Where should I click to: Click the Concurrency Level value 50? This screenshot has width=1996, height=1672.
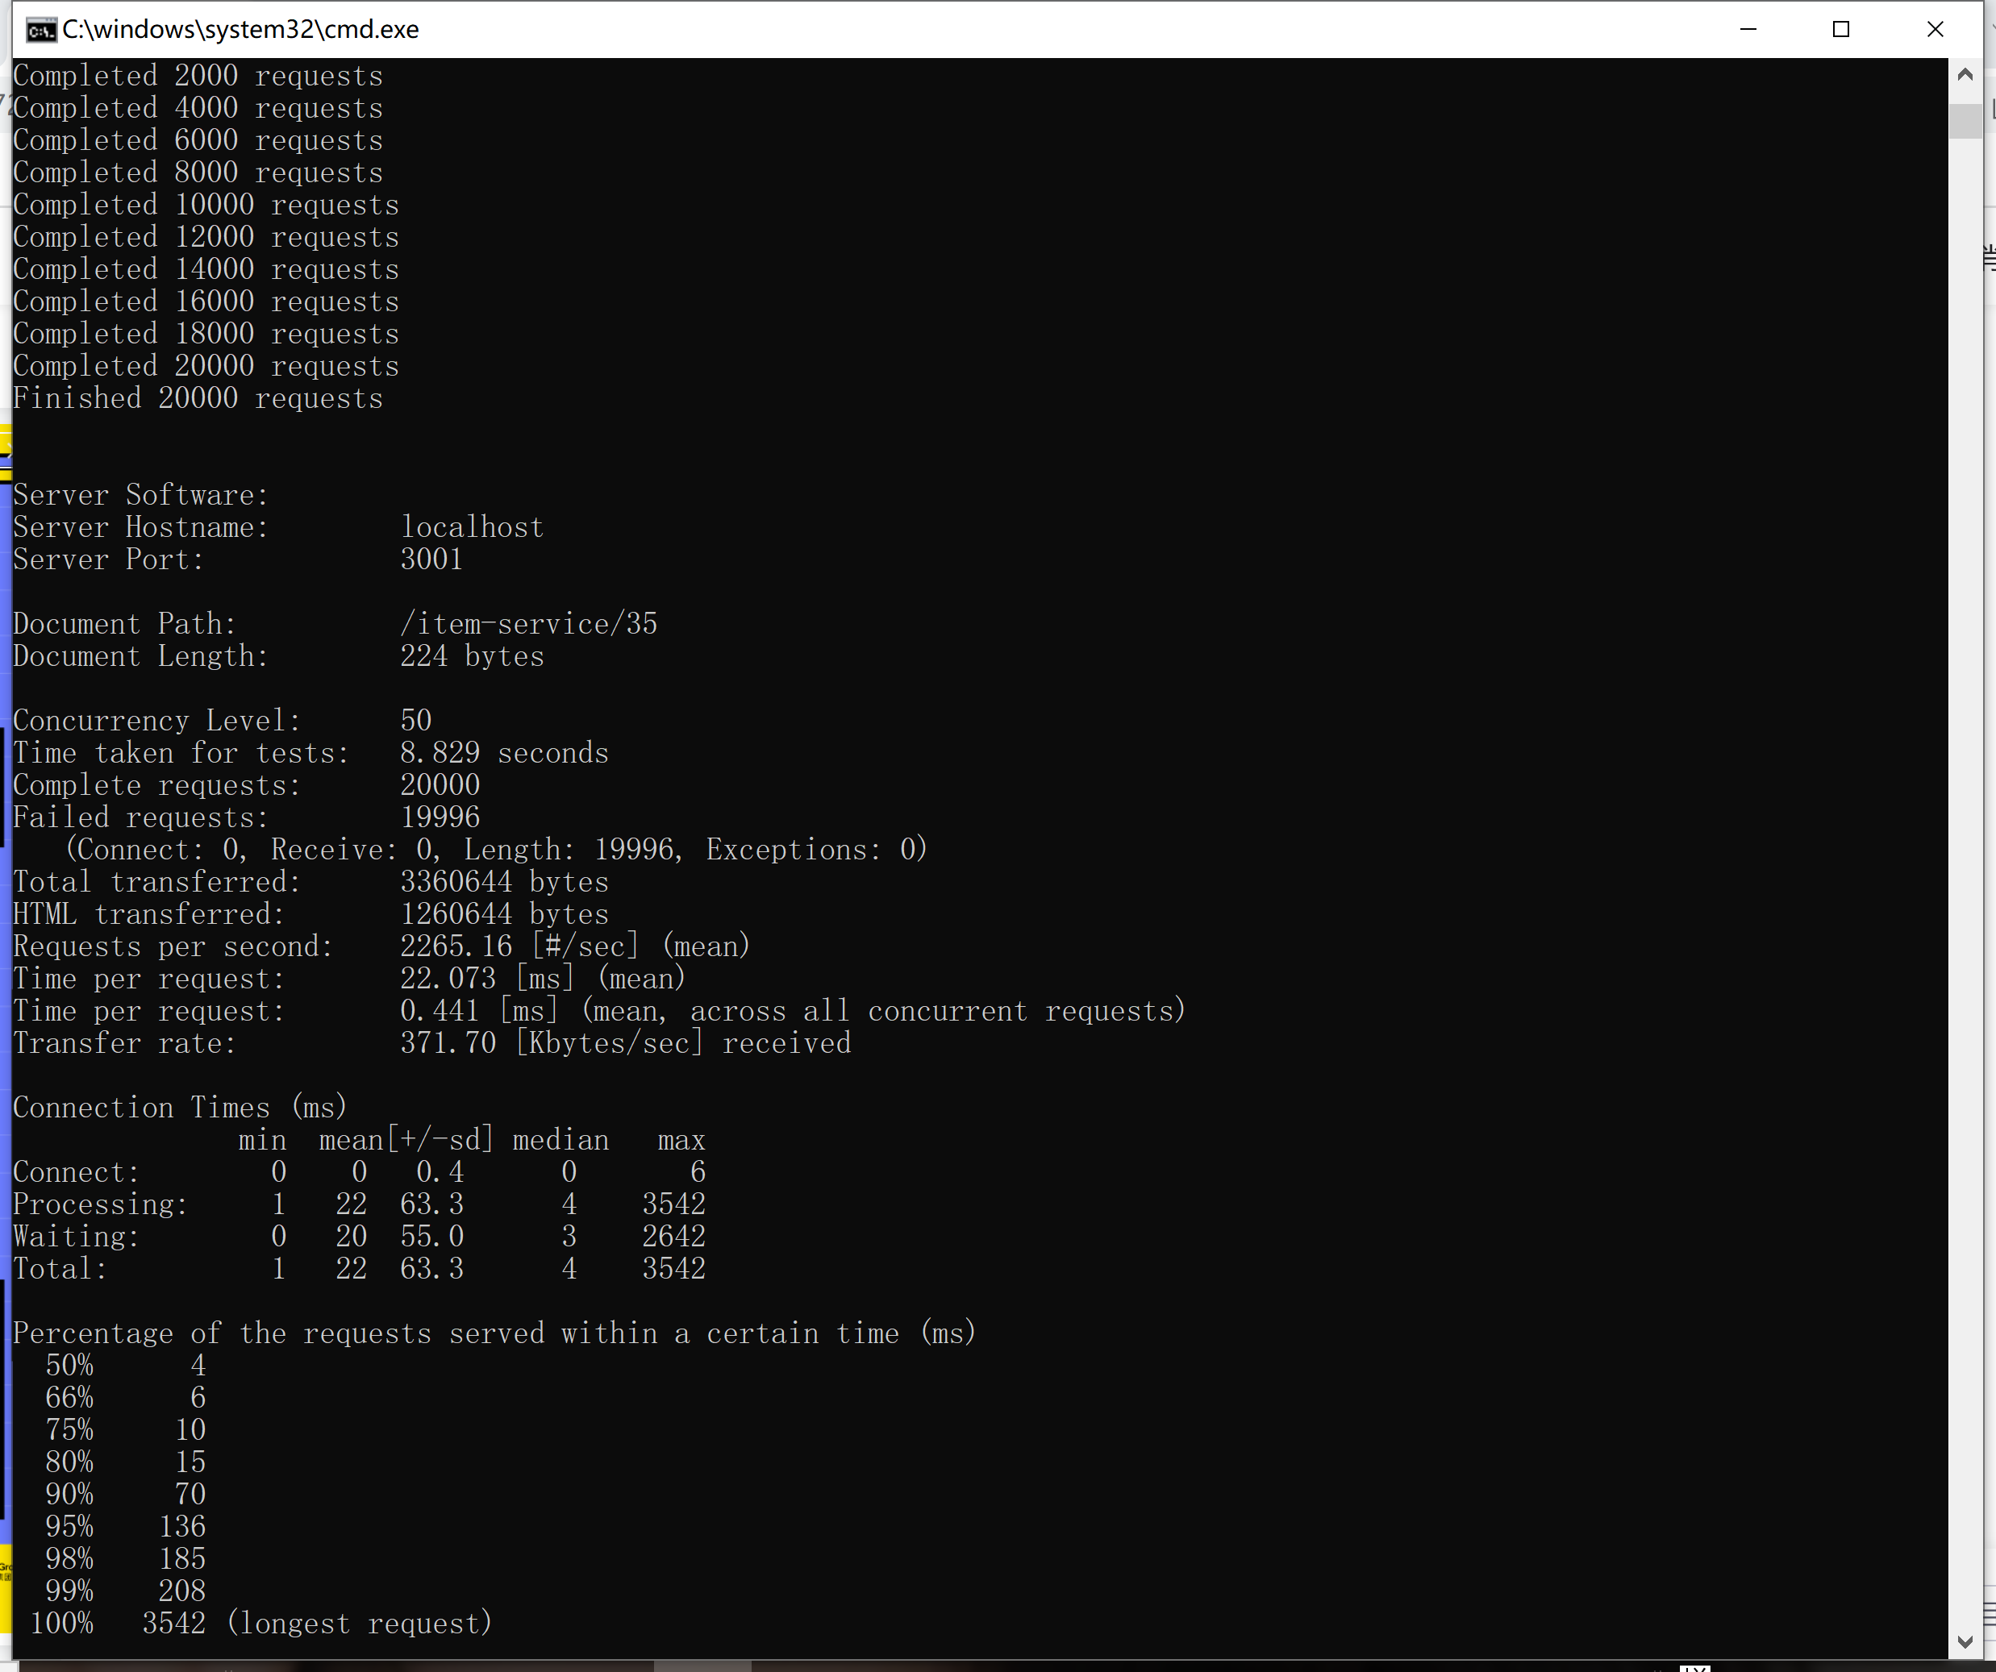coord(415,721)
